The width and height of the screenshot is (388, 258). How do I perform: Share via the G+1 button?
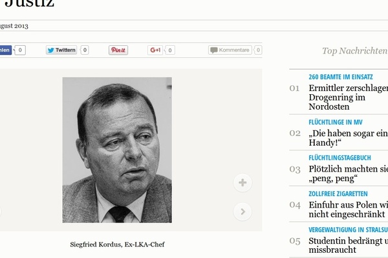coord(155,50)
